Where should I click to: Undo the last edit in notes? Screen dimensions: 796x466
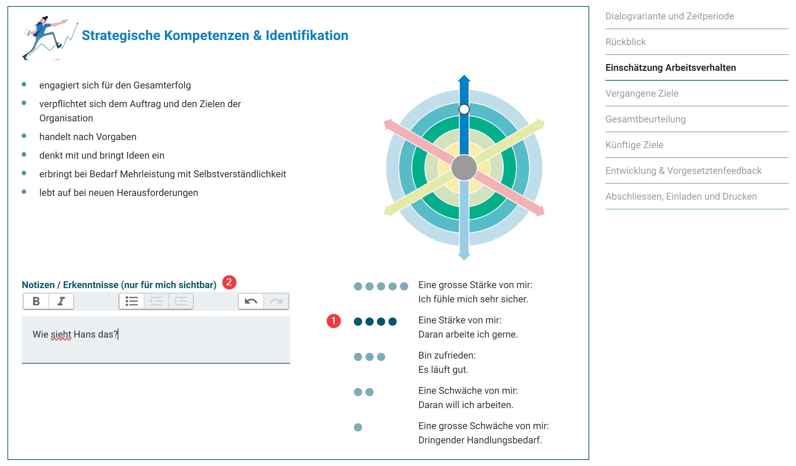tap(251, 301)
